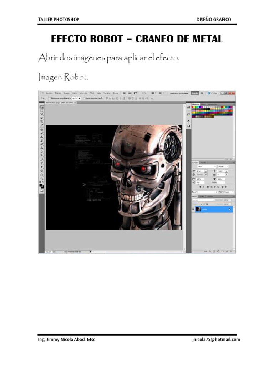The image size is (274, 365).
Task: Open the Español language dropdown
Action: click(205, 192)
